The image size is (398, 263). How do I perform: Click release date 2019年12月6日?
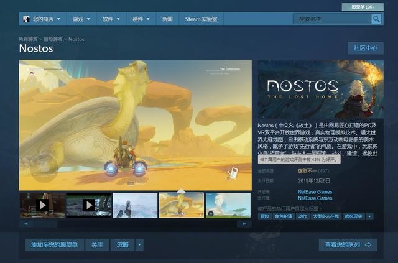(x=314, y=180)
